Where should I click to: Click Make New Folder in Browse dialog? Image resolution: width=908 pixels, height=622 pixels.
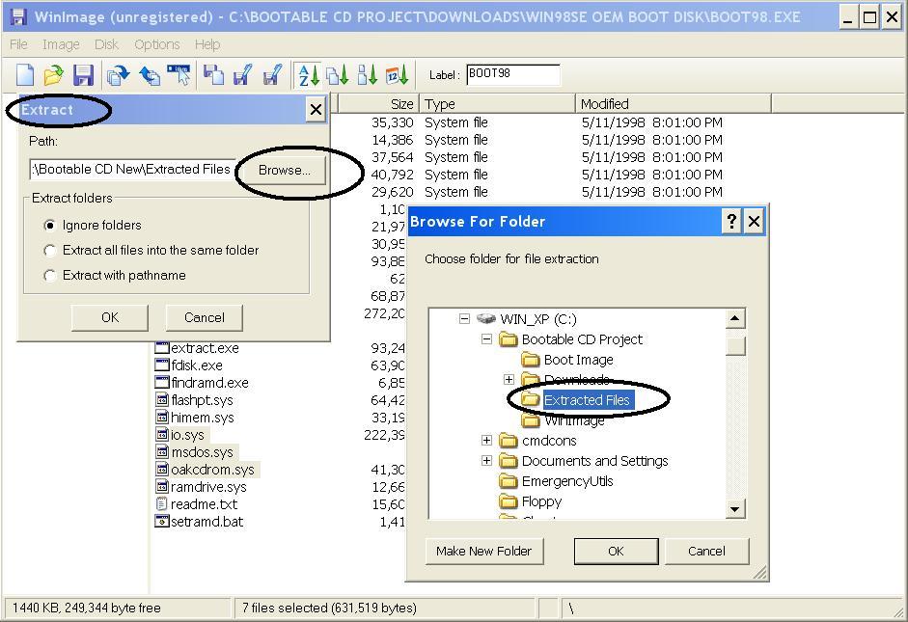483,551
